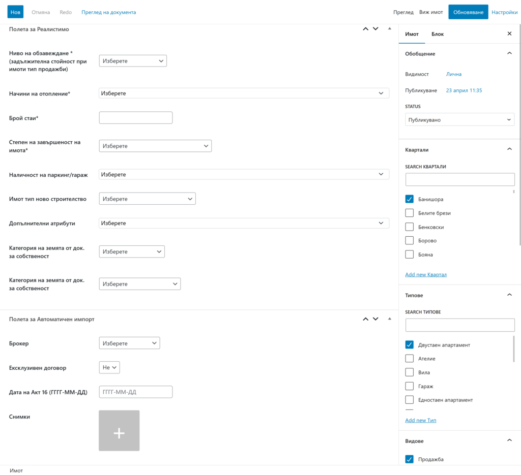Open the STATUS dropdown showing Публикувано

tap(459, 120)
